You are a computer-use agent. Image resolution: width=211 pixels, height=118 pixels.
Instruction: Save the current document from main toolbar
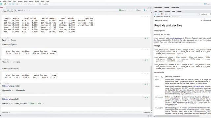(x=10, y=4)
